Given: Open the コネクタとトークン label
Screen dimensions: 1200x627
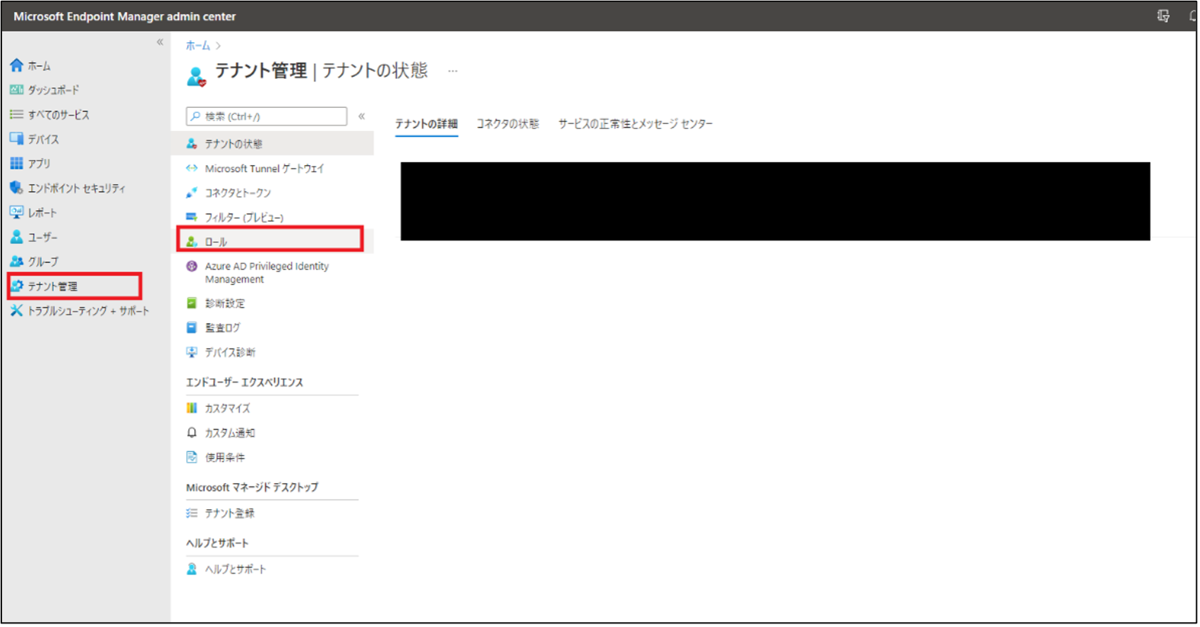Looking at the screenshot, I should coord(238,193).
